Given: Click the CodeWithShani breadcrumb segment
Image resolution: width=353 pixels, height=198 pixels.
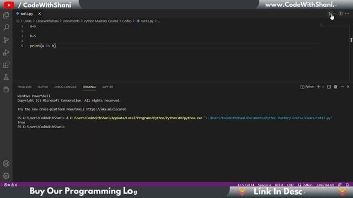Looking at the screenshot, I should 47,21.
